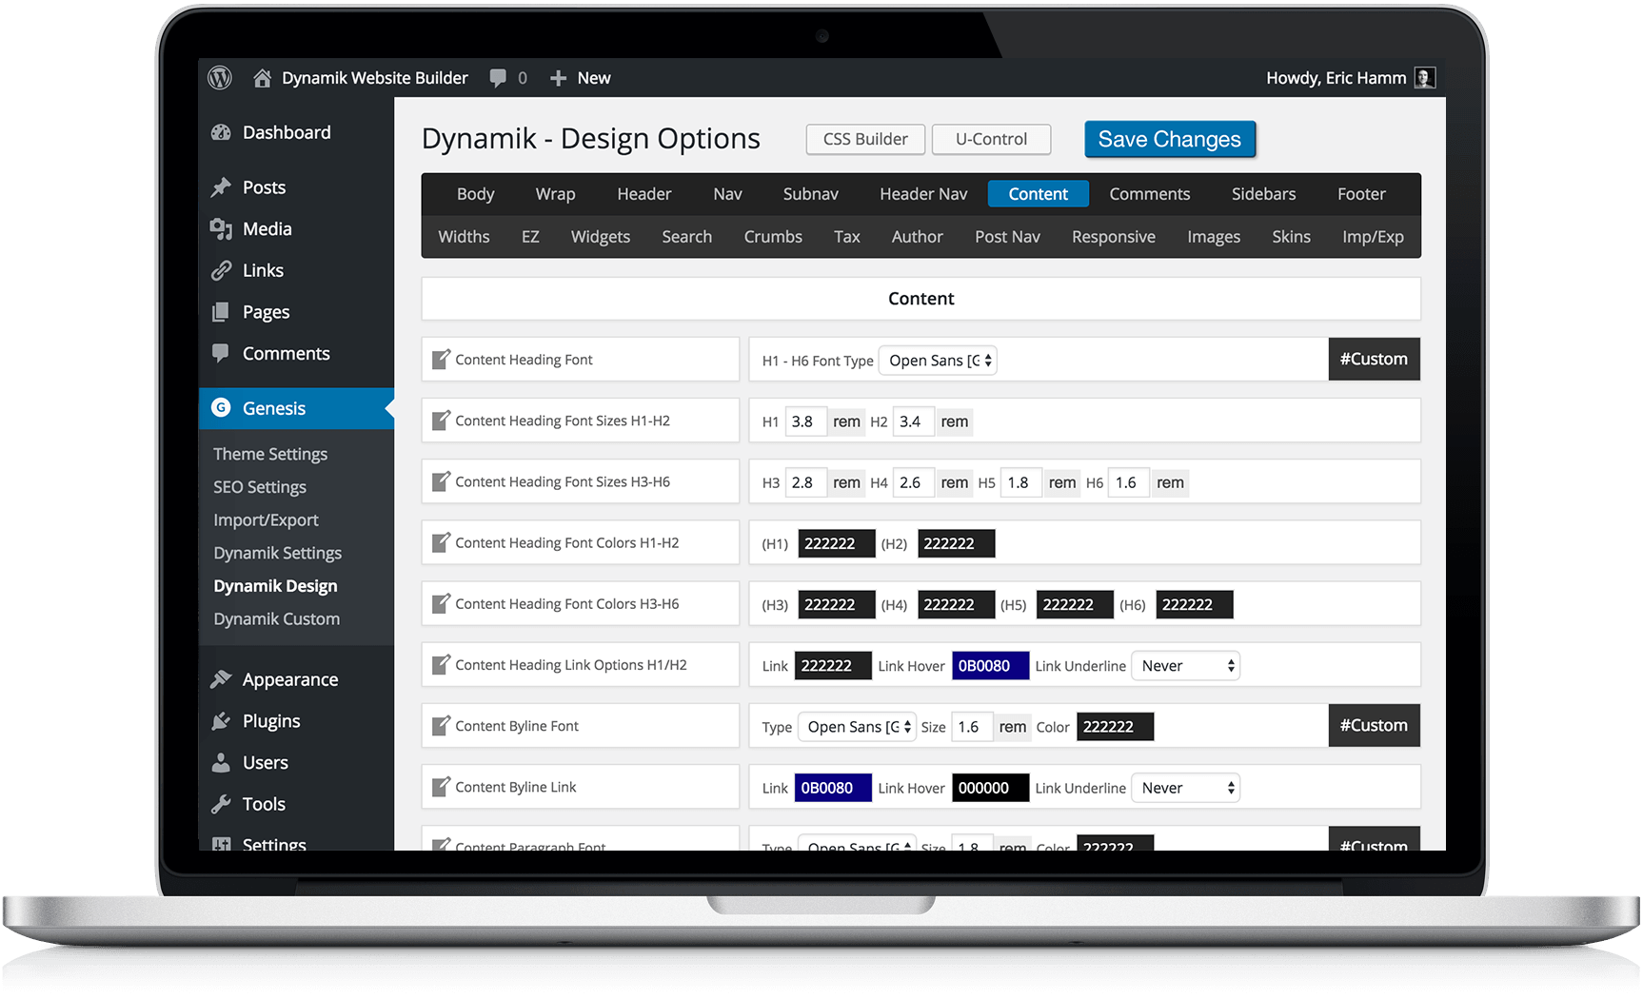Click the edit icon for Heading Font Sizes H3-H6
This screenshot has width=1643, height=999.
441,480
